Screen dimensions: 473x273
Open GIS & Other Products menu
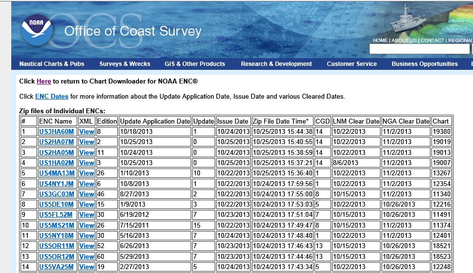pyautogui.click(x=195, y=64)
